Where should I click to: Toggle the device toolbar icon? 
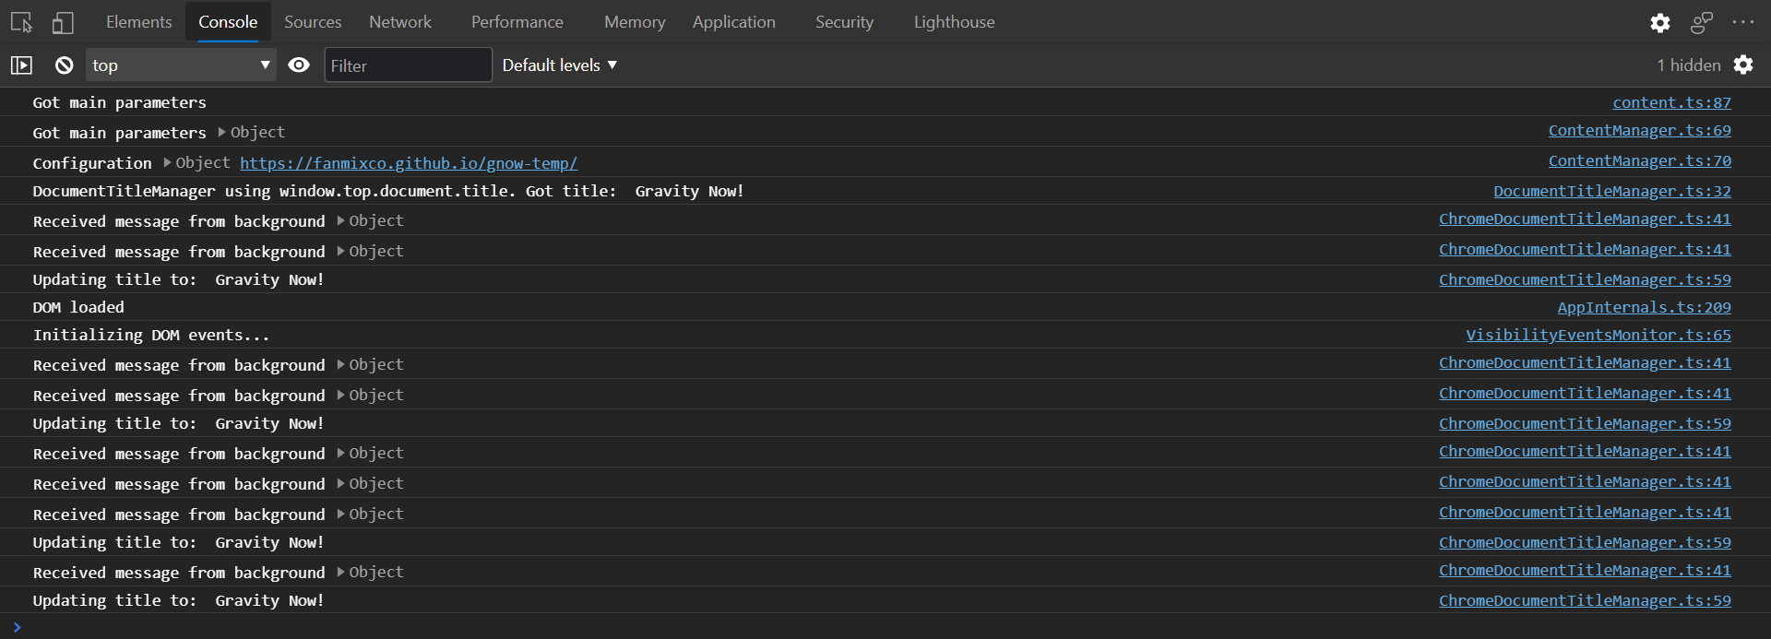tap(63, 22)
